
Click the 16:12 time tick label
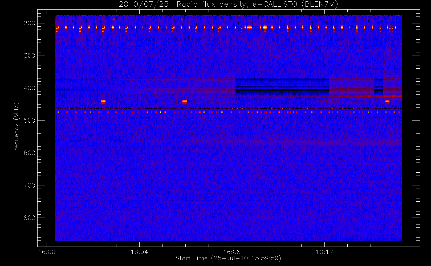324,252
